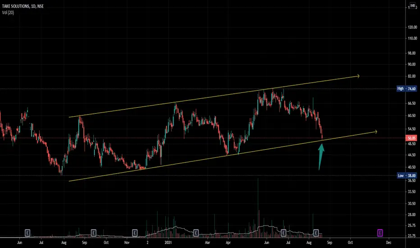
Task: Click the 36.50 price axis value
Action: point(412,181)
